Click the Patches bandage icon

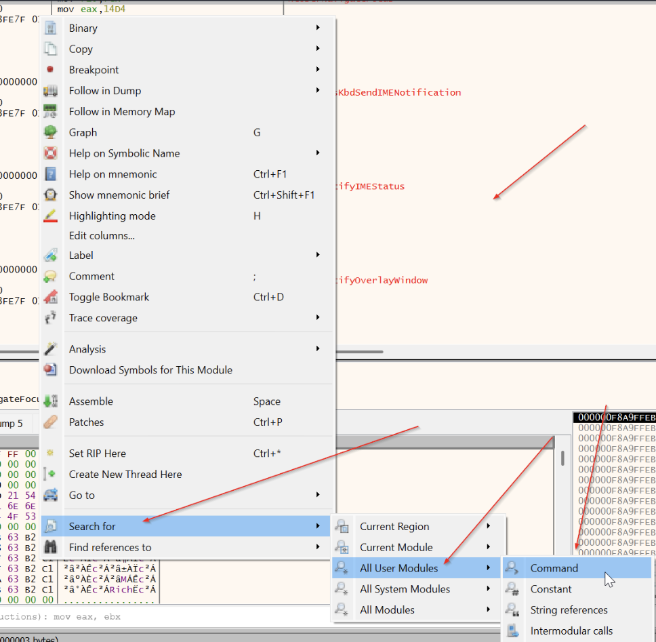[x=50, y=422]
